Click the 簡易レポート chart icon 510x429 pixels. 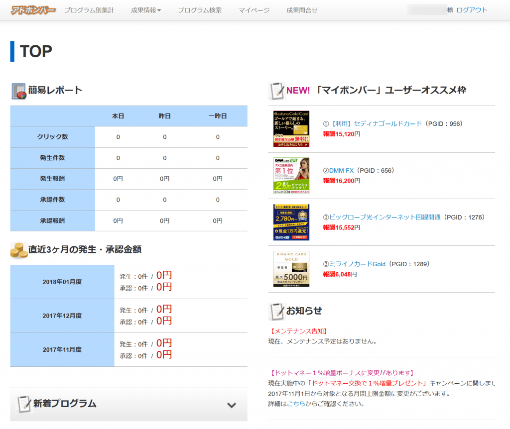point(19,91)
